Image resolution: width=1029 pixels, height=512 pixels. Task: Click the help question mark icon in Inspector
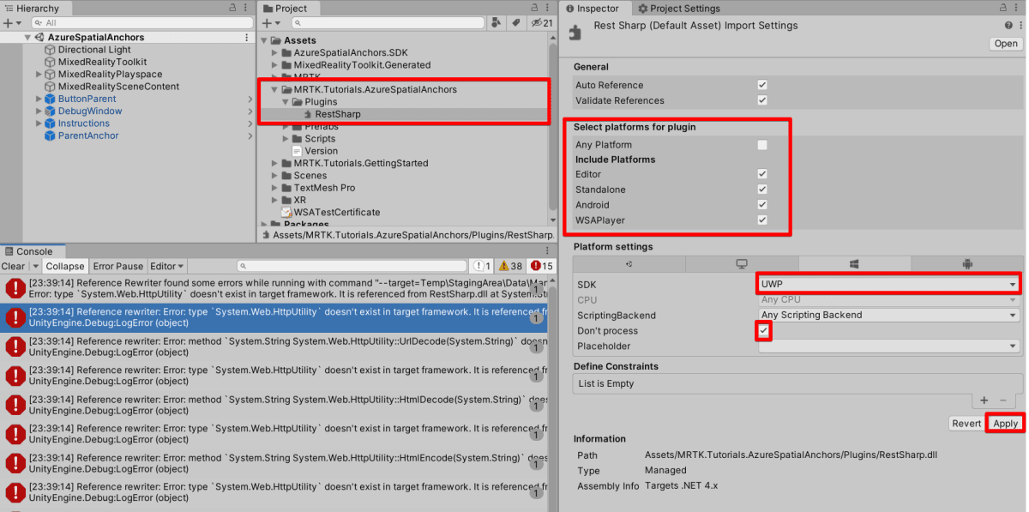(1008, 26)
